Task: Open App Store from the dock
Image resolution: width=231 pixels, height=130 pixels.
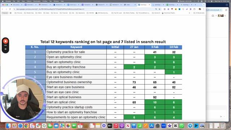Action: [152, 126]
